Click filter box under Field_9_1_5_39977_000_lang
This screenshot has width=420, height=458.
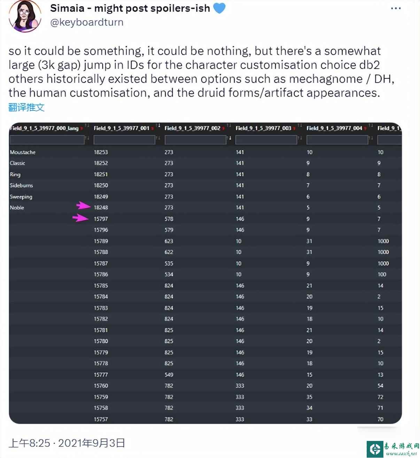point(47,139)
